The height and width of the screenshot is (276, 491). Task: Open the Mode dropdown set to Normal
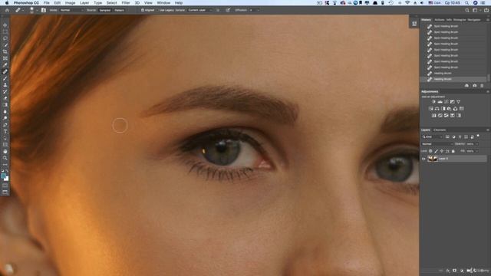point(71,10)
